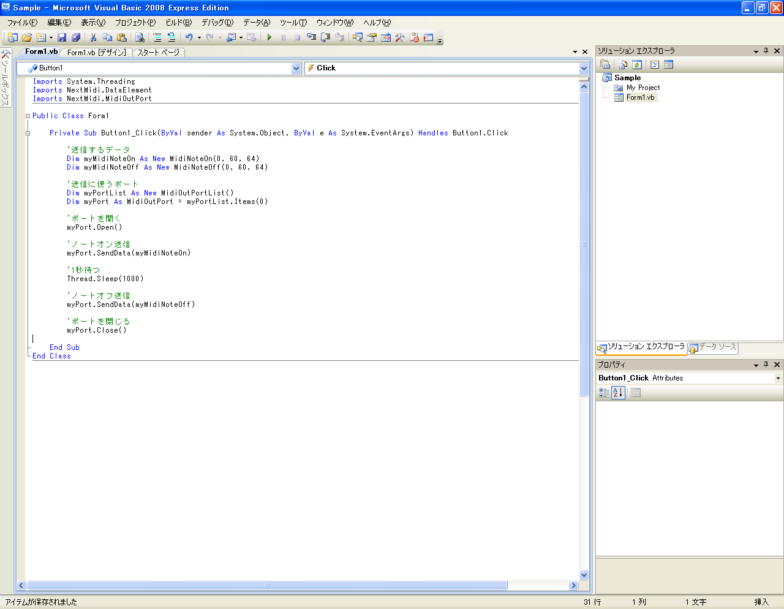Click the code editor horizontal scrollbar
The width and height of the screenshot is (784, 609).
263,585
